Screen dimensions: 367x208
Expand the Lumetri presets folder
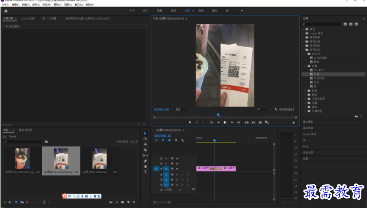tap(304, 33)
